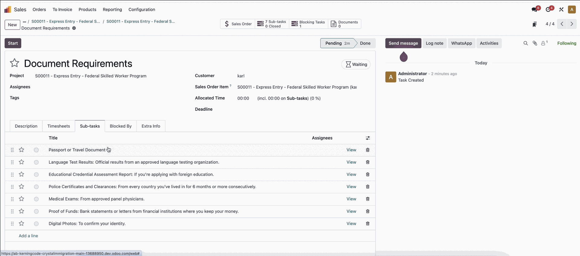Search messages in chatter
Viewport: 580px width, 256px height.
526,43
